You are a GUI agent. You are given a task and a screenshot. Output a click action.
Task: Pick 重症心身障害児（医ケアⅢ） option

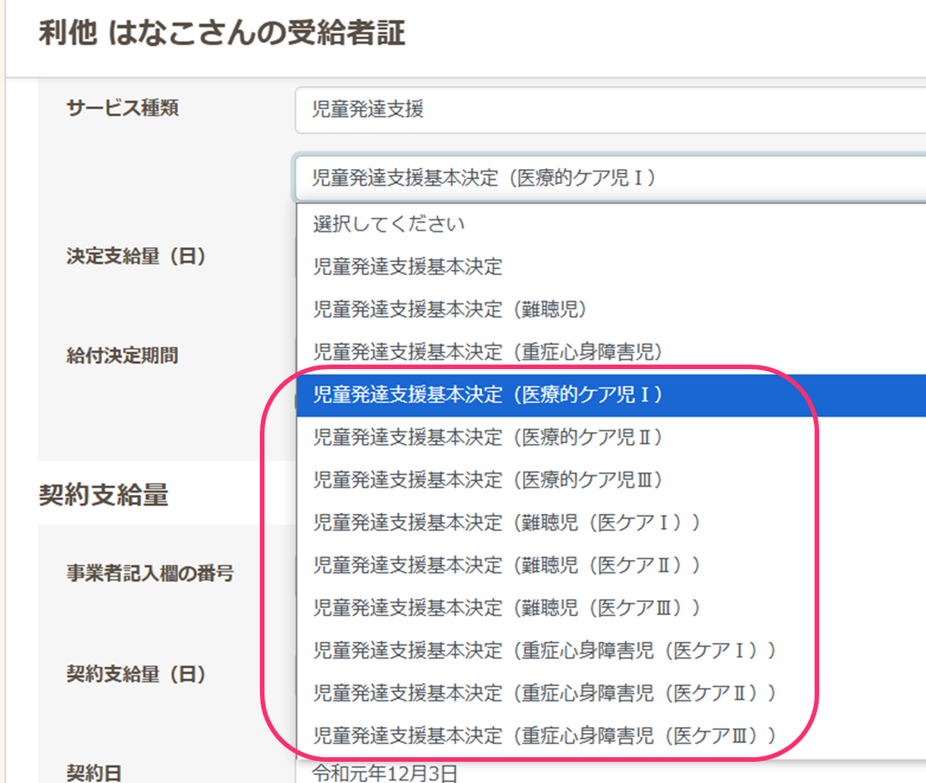tap(544, 735)
